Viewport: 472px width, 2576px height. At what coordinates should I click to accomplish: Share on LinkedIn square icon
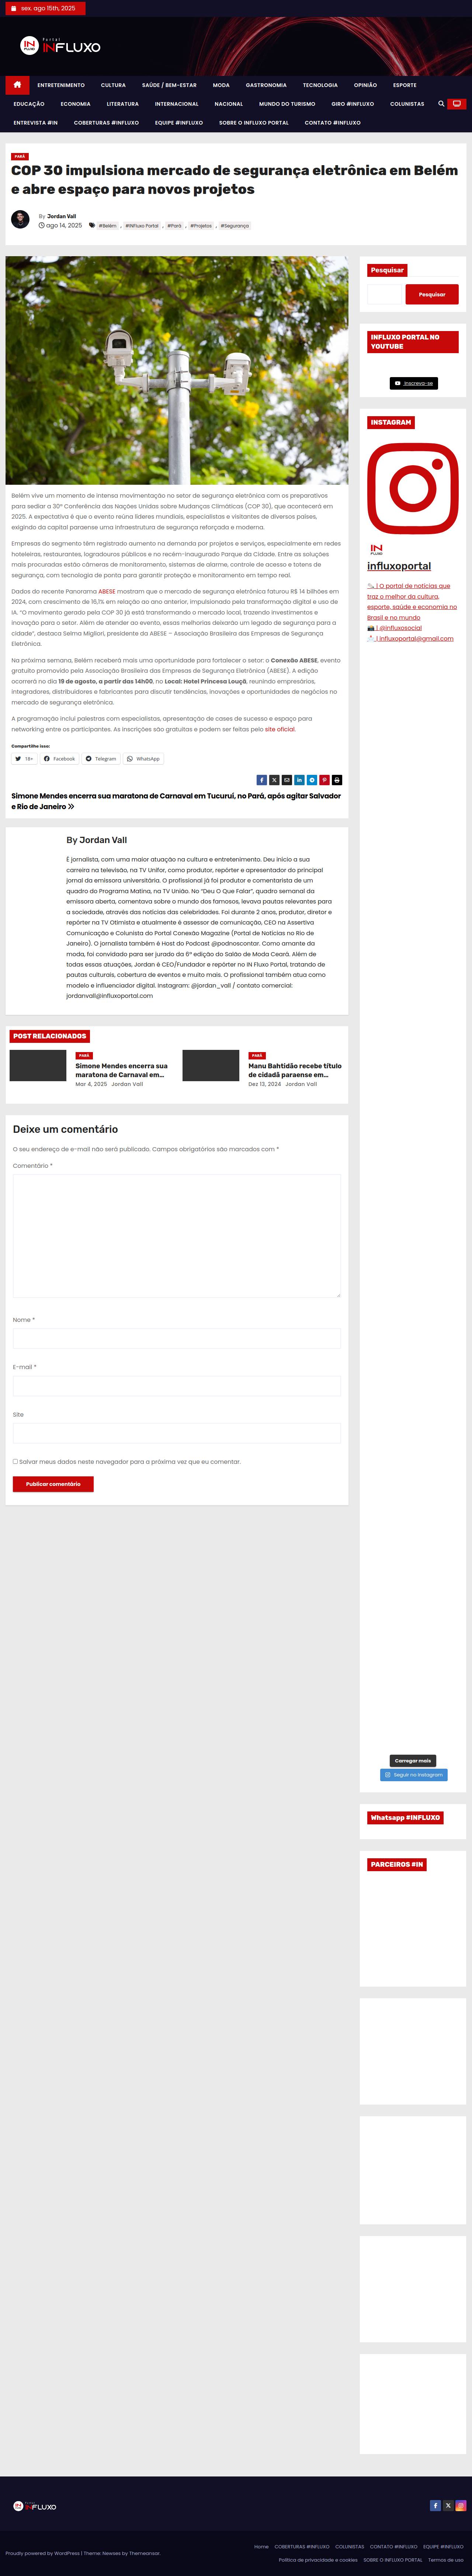click(x=299, y=780)
